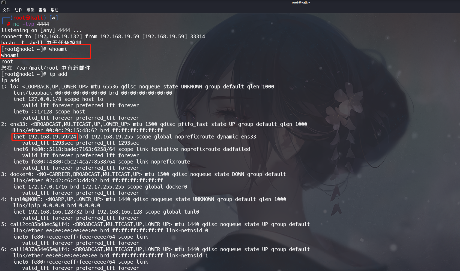Screen dimensions: 460x271
Task: Click the 'inet 172.17.0.1/16' docker0 address line
Action: click(100, 187)
